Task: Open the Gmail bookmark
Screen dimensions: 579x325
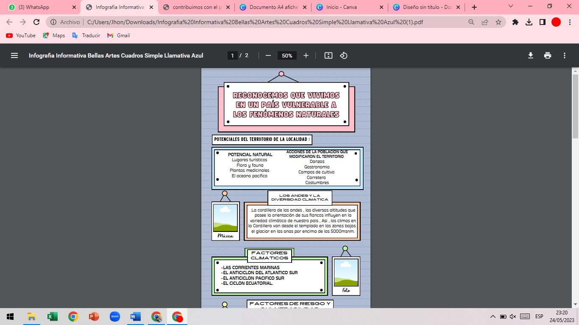Action: [x=118, y=36]
